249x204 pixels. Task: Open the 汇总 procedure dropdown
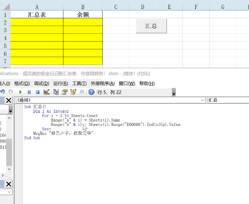tap(228, 100)
